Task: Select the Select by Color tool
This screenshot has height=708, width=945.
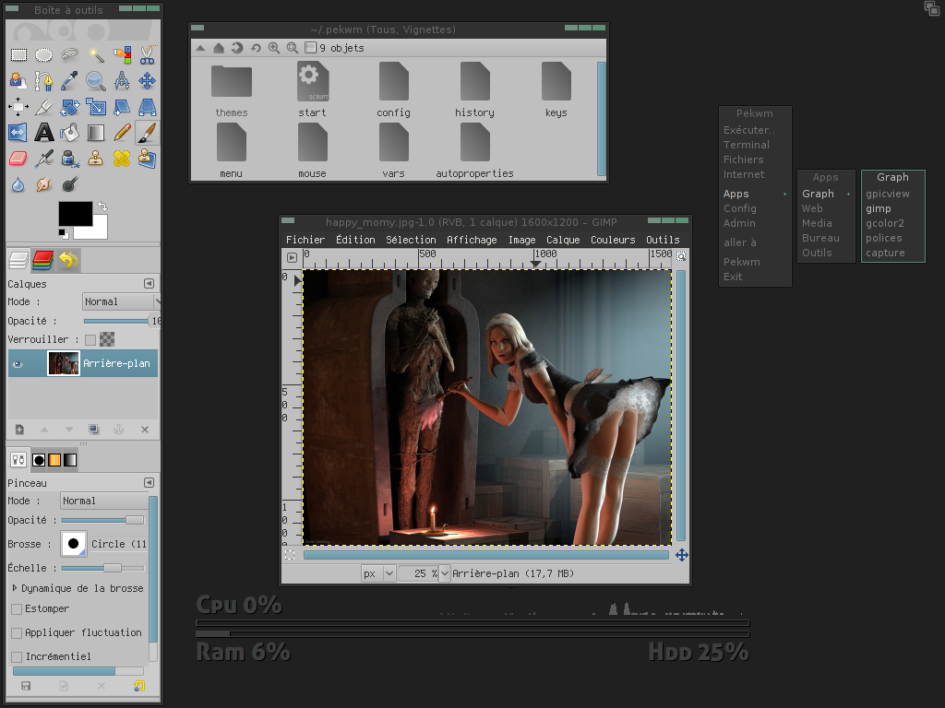Action: point(122,55)
